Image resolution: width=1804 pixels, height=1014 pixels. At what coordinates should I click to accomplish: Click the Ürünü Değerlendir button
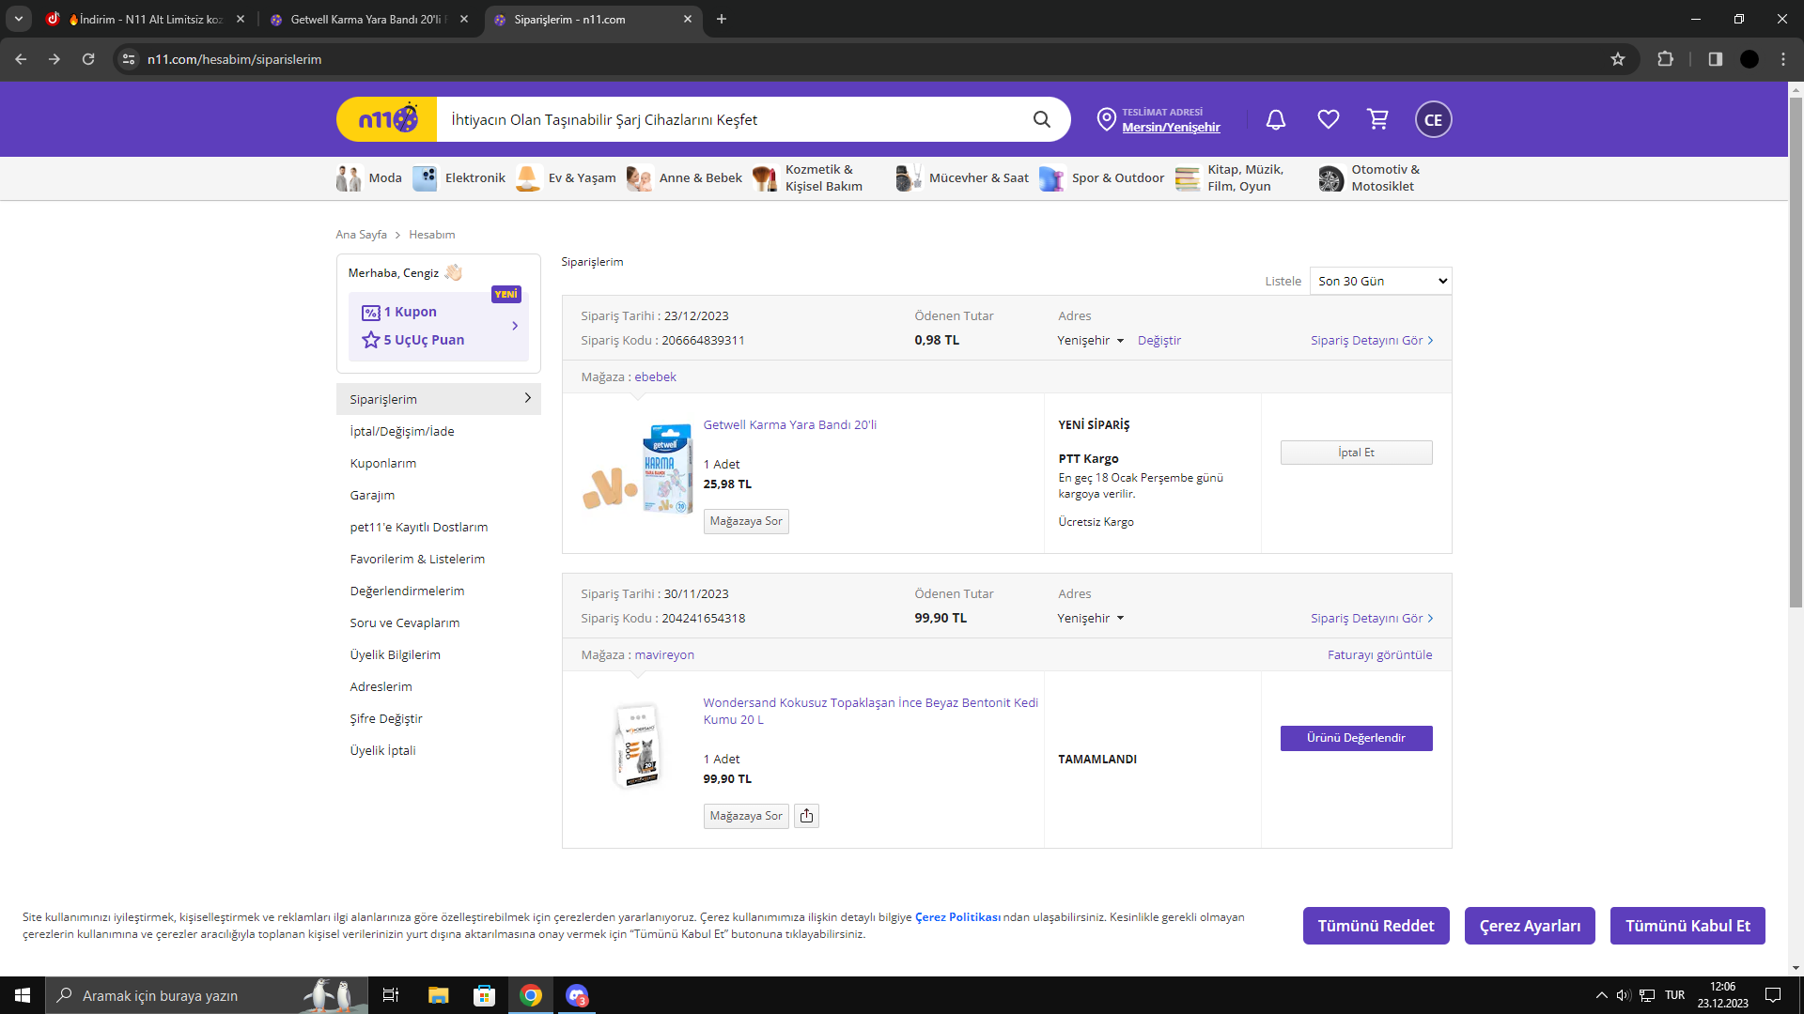click(1356, 738)
